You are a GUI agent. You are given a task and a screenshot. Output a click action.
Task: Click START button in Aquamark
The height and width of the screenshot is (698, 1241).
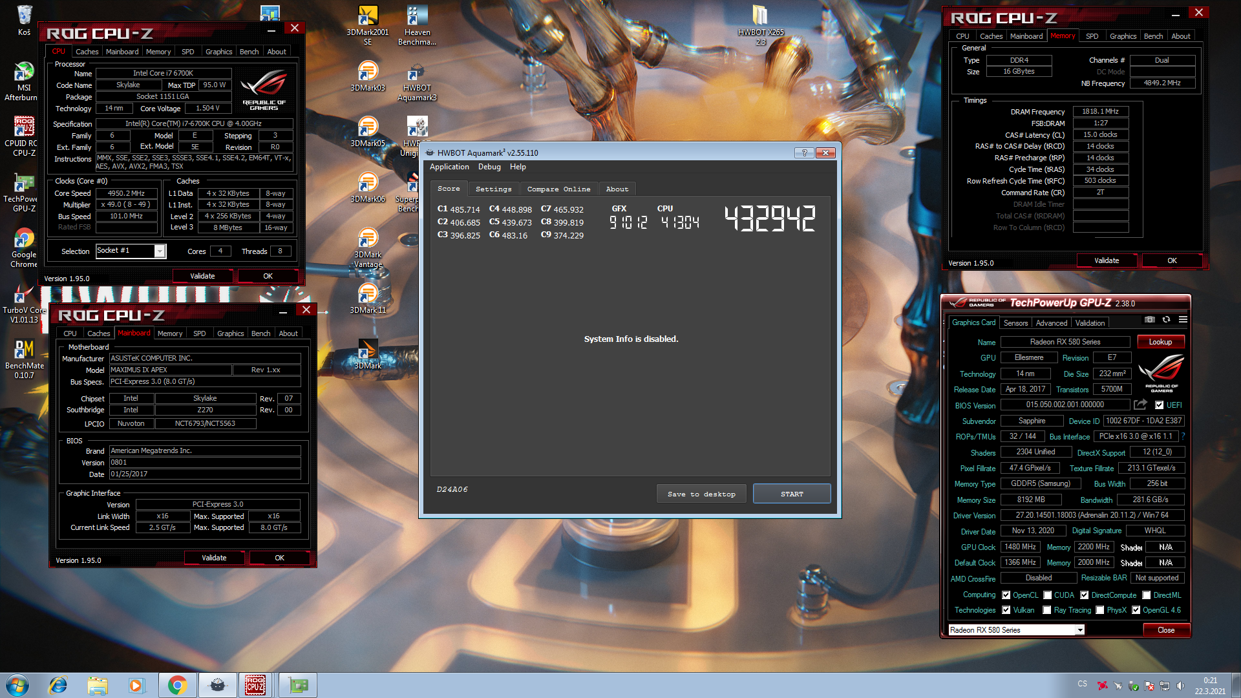coord(792,494)
